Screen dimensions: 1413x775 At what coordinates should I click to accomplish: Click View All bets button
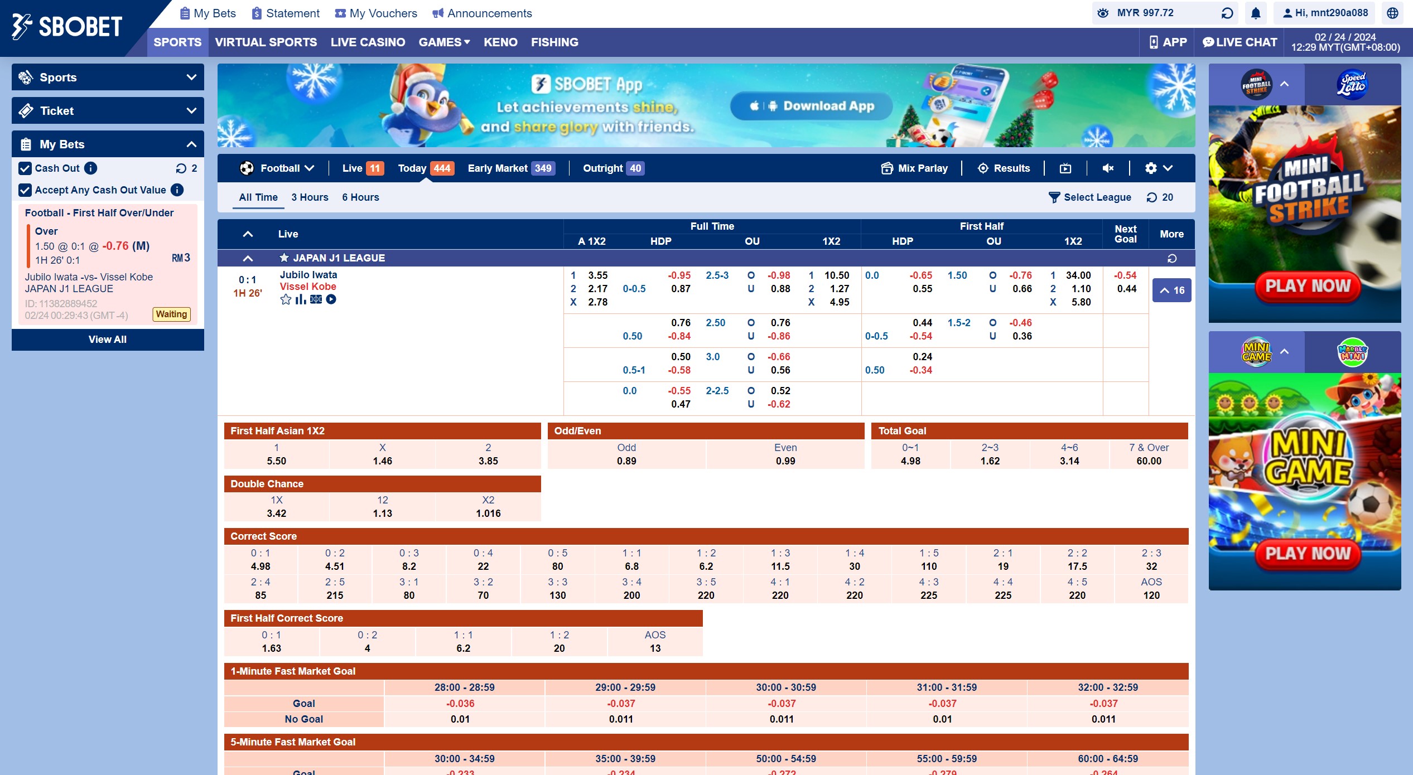point(108,340)
